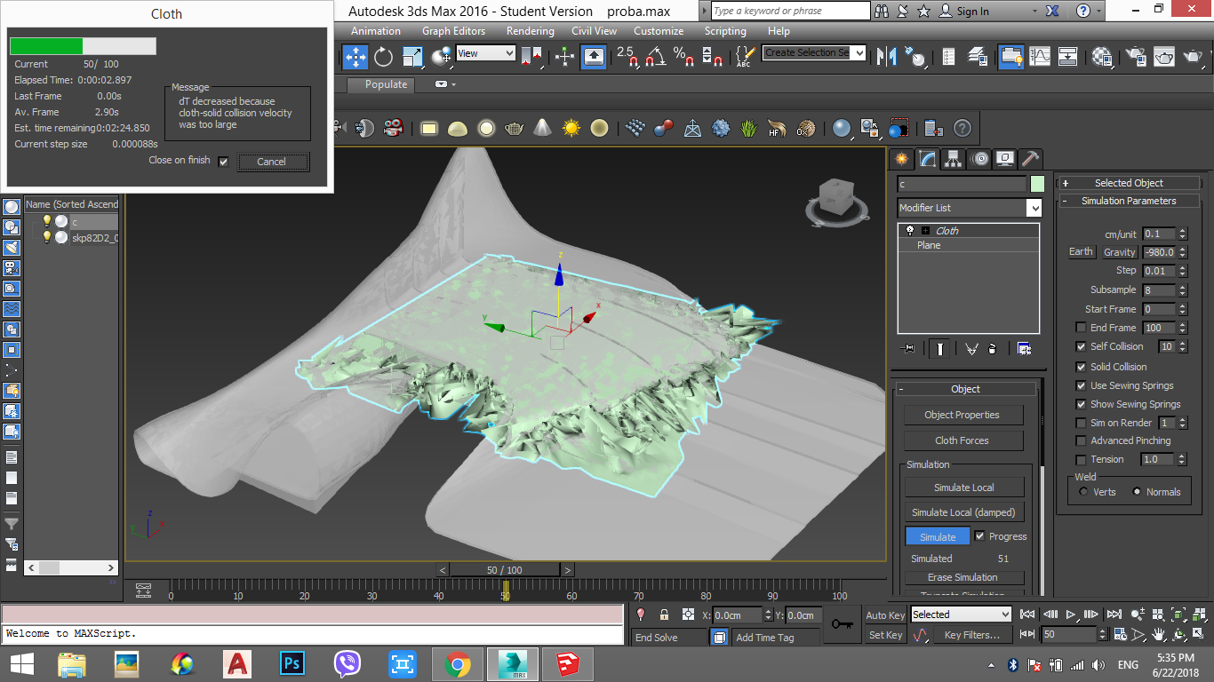Screen dimensions: 1214x682
Task: Open the Selected key filter dropdown
Action: (x=962, y=615)
